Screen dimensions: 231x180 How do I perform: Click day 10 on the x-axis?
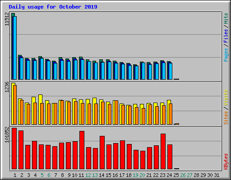click(x=74, y=175)
